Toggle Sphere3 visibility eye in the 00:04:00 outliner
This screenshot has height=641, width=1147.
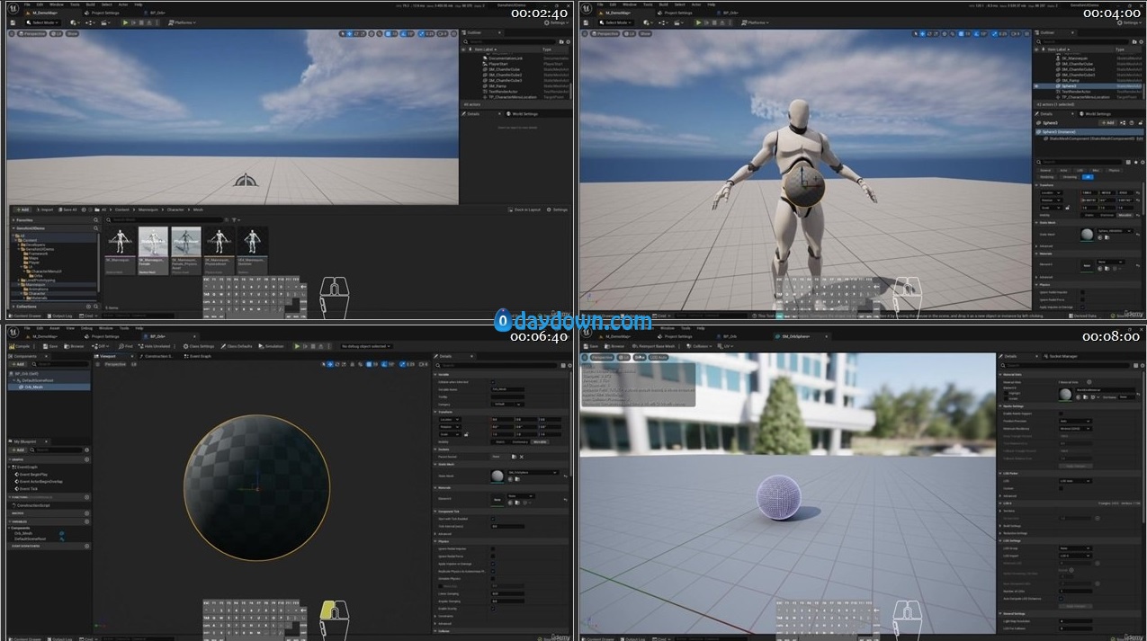[1036, 85]
